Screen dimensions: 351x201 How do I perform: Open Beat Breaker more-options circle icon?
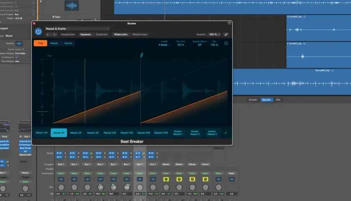(226, 43)
